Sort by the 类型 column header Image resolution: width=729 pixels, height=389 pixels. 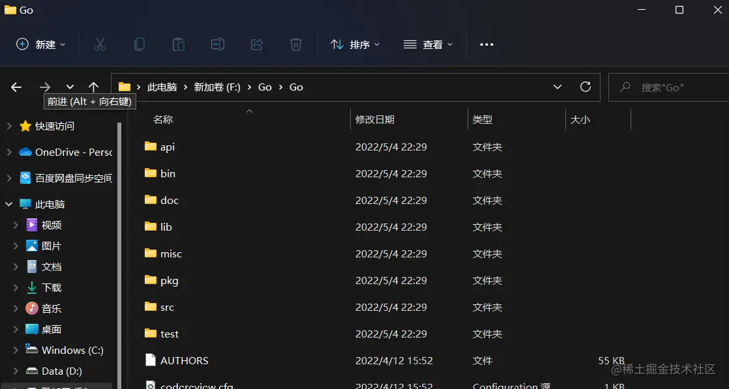pos(482,119)
